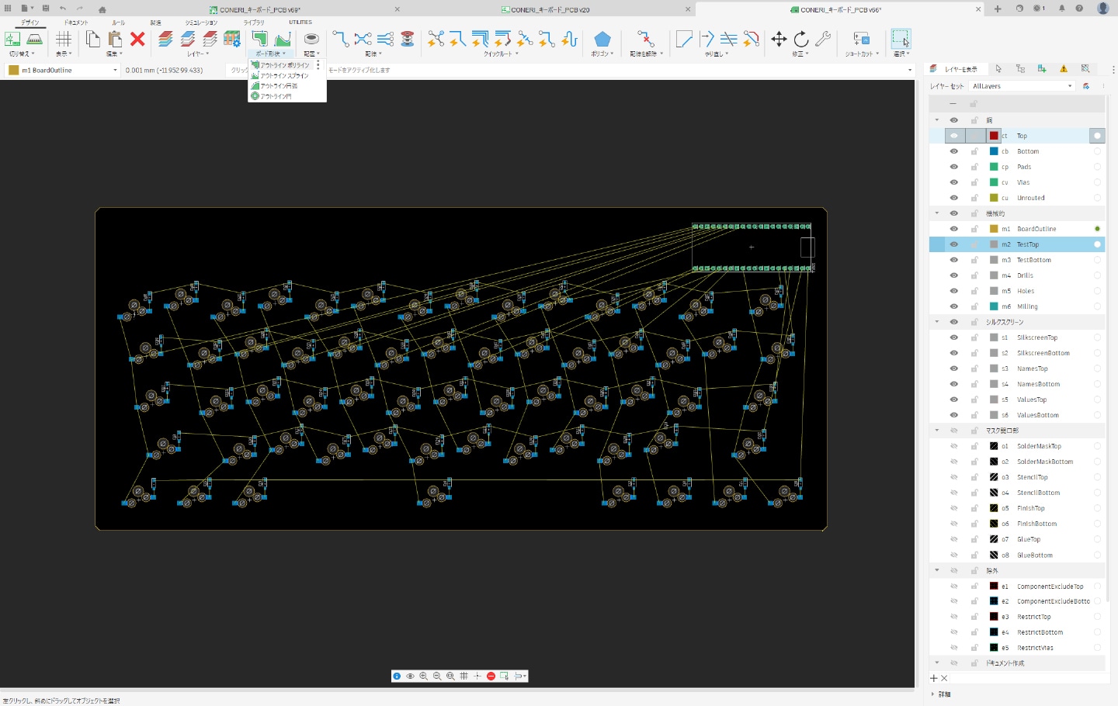Screen dimensions: 1118x706
Task: Select the Milling layer row
Action: [1027, 306]
